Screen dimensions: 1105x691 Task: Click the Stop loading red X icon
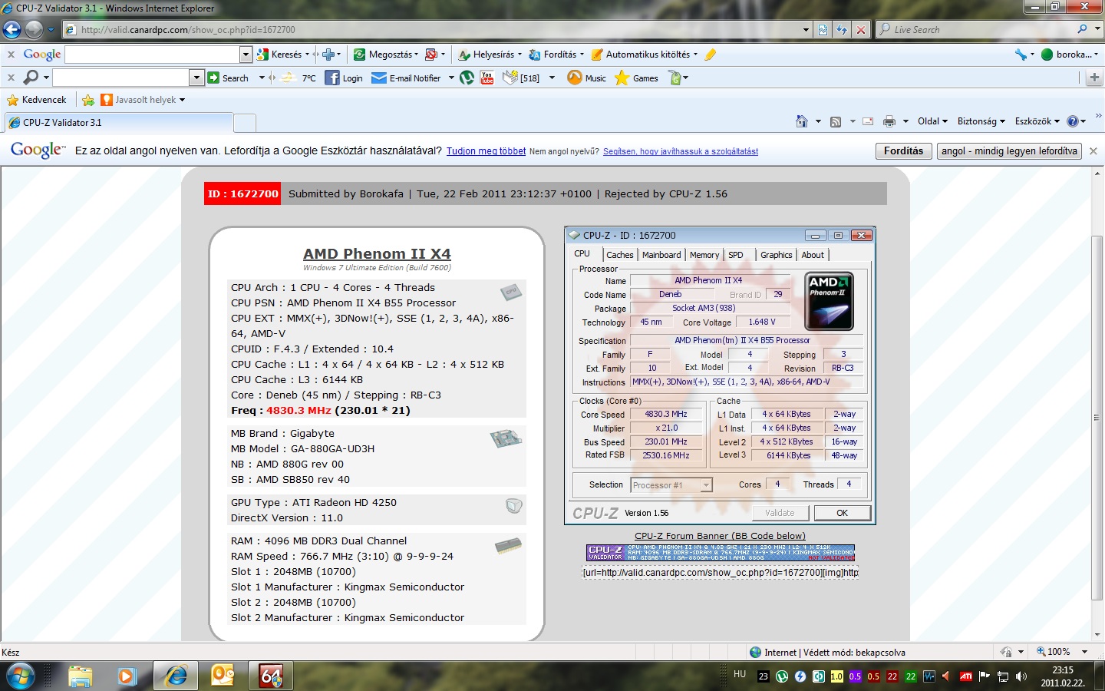(x=861, y=29)
